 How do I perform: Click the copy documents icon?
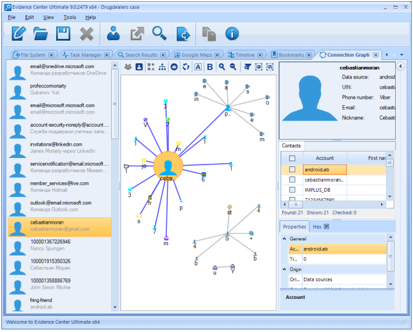(x=209, y=34)
